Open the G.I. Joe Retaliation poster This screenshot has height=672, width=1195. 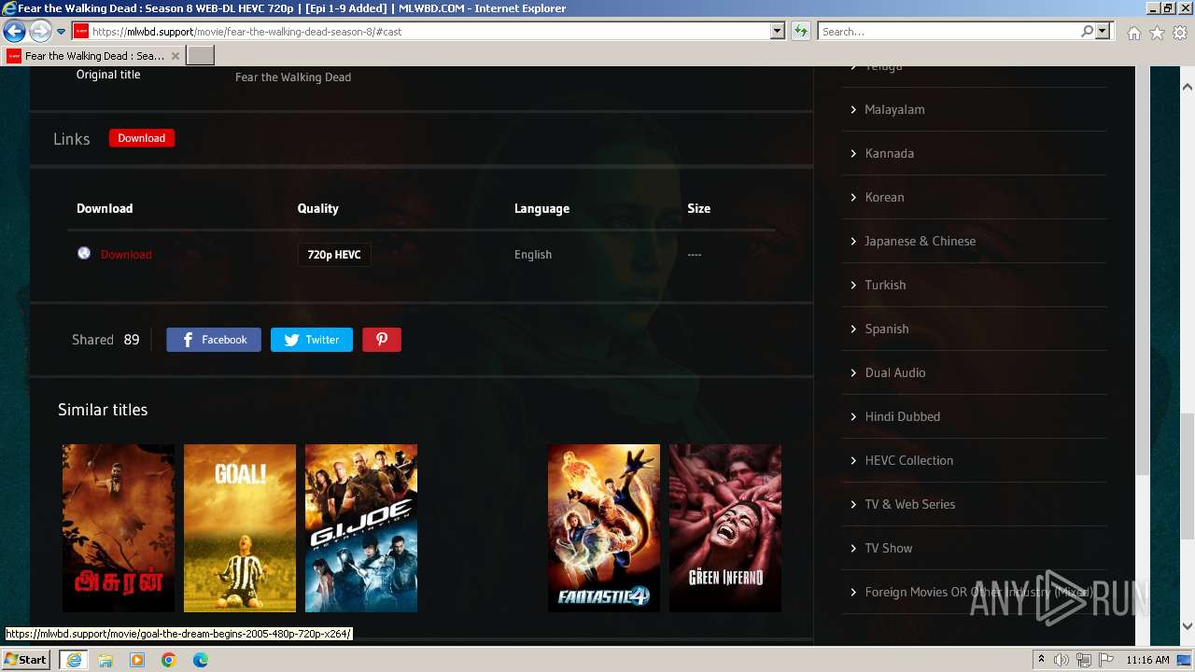pos(361,528)
